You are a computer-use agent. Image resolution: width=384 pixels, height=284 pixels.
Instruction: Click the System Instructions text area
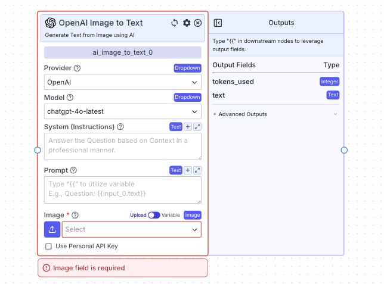tap(123, 146)
